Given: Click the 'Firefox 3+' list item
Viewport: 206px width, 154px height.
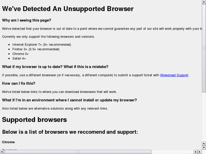Looking at the screenshot, I should (36, 49).
